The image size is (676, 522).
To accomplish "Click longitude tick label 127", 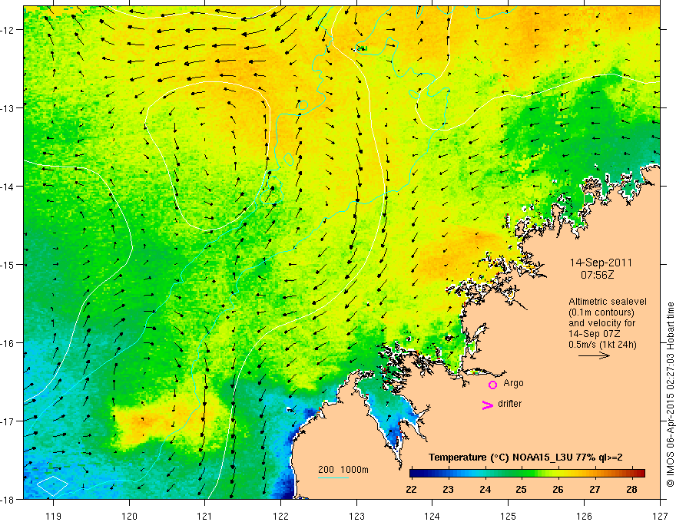I will tap(660, 517).
